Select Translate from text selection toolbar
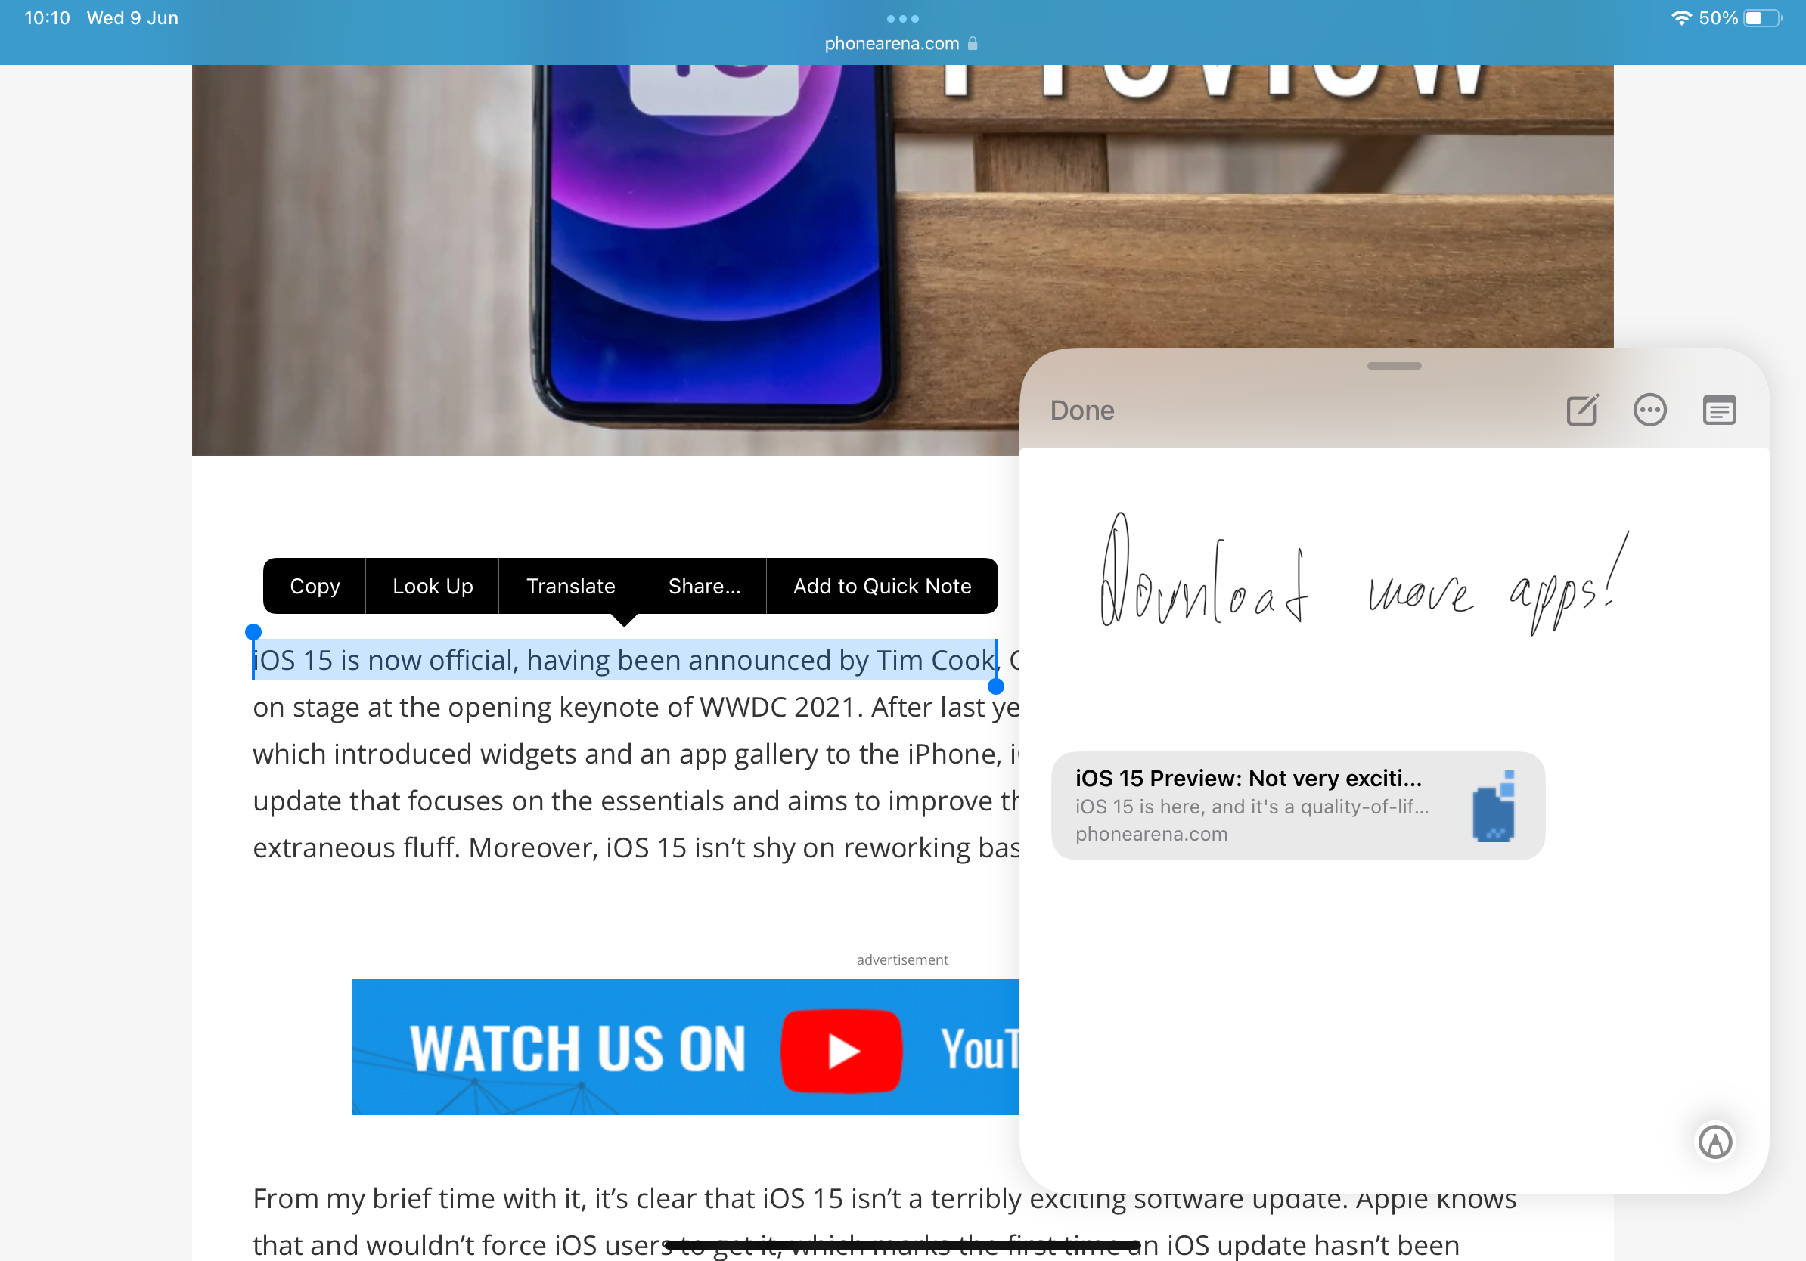1806x1261 pixels. tap(569, 586)
